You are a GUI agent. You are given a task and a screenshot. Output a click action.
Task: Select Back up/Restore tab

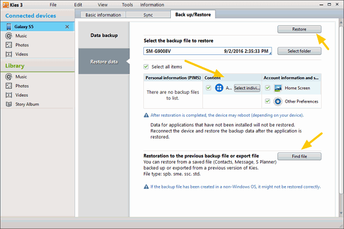click(193, 14)
